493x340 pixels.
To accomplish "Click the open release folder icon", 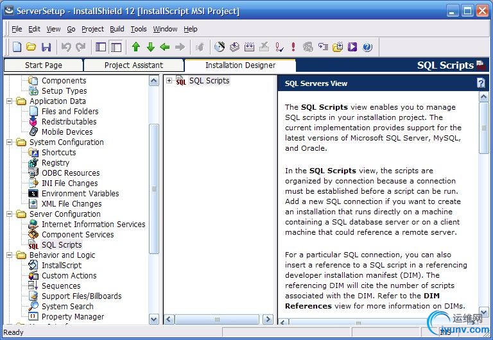I will (x=338, y=47).
